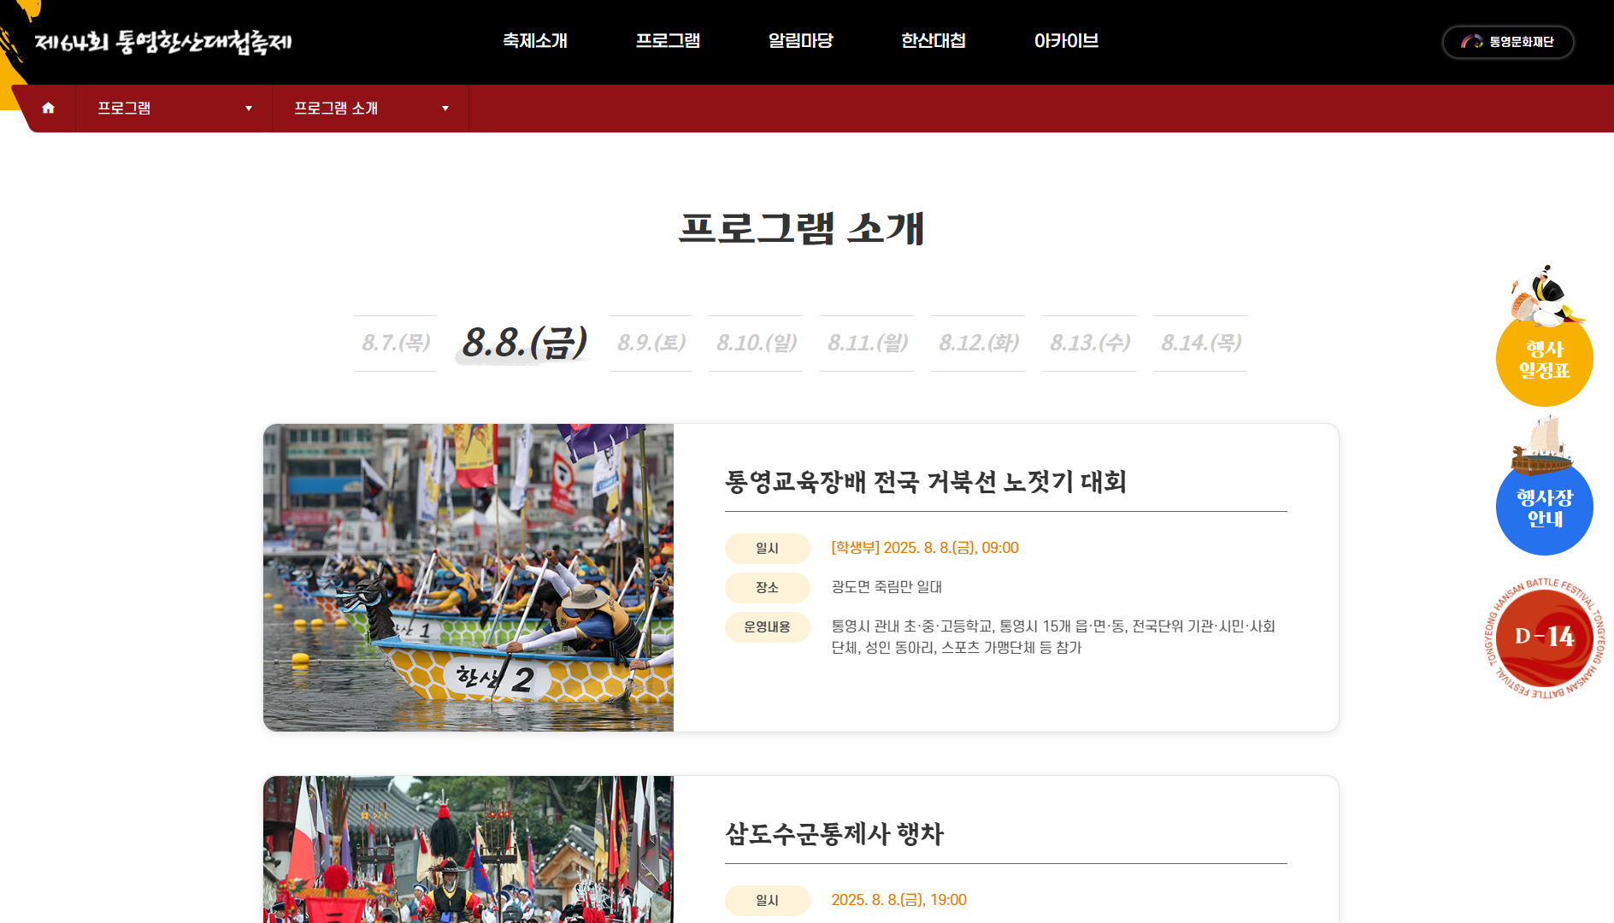Select the 8.11.(월) date tab
Image resolution: width=1614 pixels, height=923 pixels.
pyautogui.click(x=867, y=343)
